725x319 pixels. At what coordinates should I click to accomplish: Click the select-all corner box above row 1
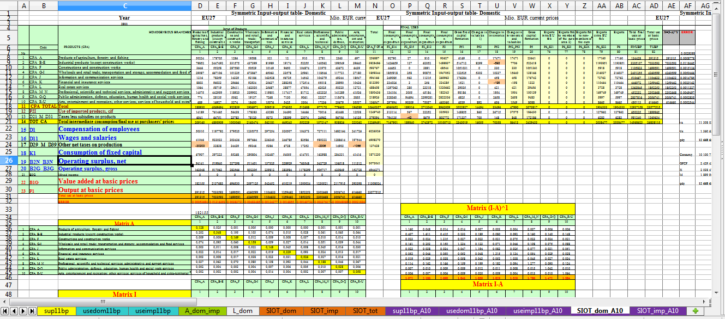9,6
